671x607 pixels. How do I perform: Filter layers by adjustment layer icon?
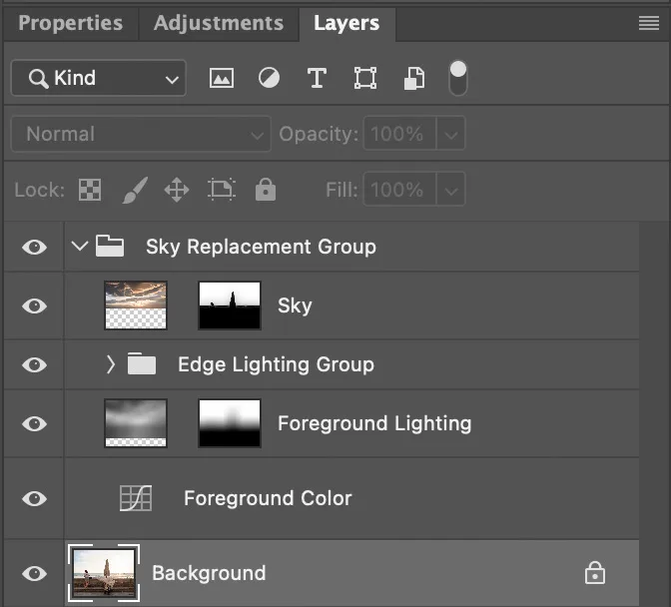(269, 79)
